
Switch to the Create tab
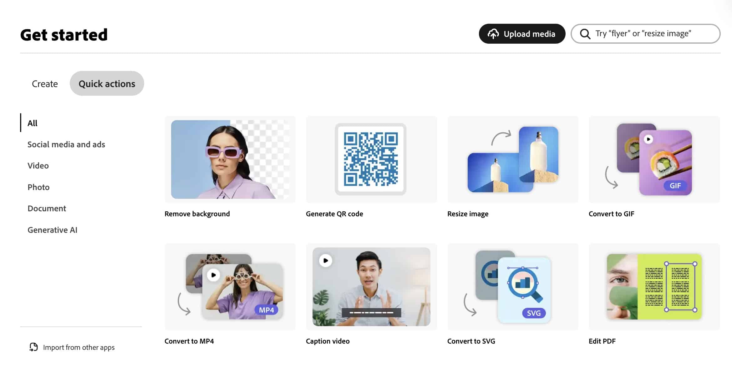pos(44,83)
